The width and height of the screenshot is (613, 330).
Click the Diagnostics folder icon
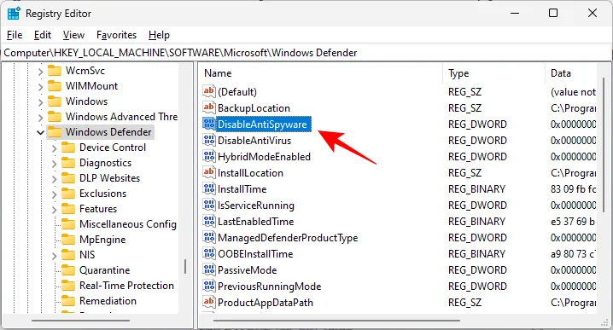[x=68, y=163]
